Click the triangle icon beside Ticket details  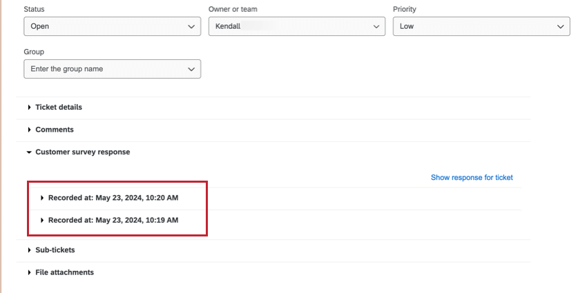pyautogui.click(x=30, y=108)
